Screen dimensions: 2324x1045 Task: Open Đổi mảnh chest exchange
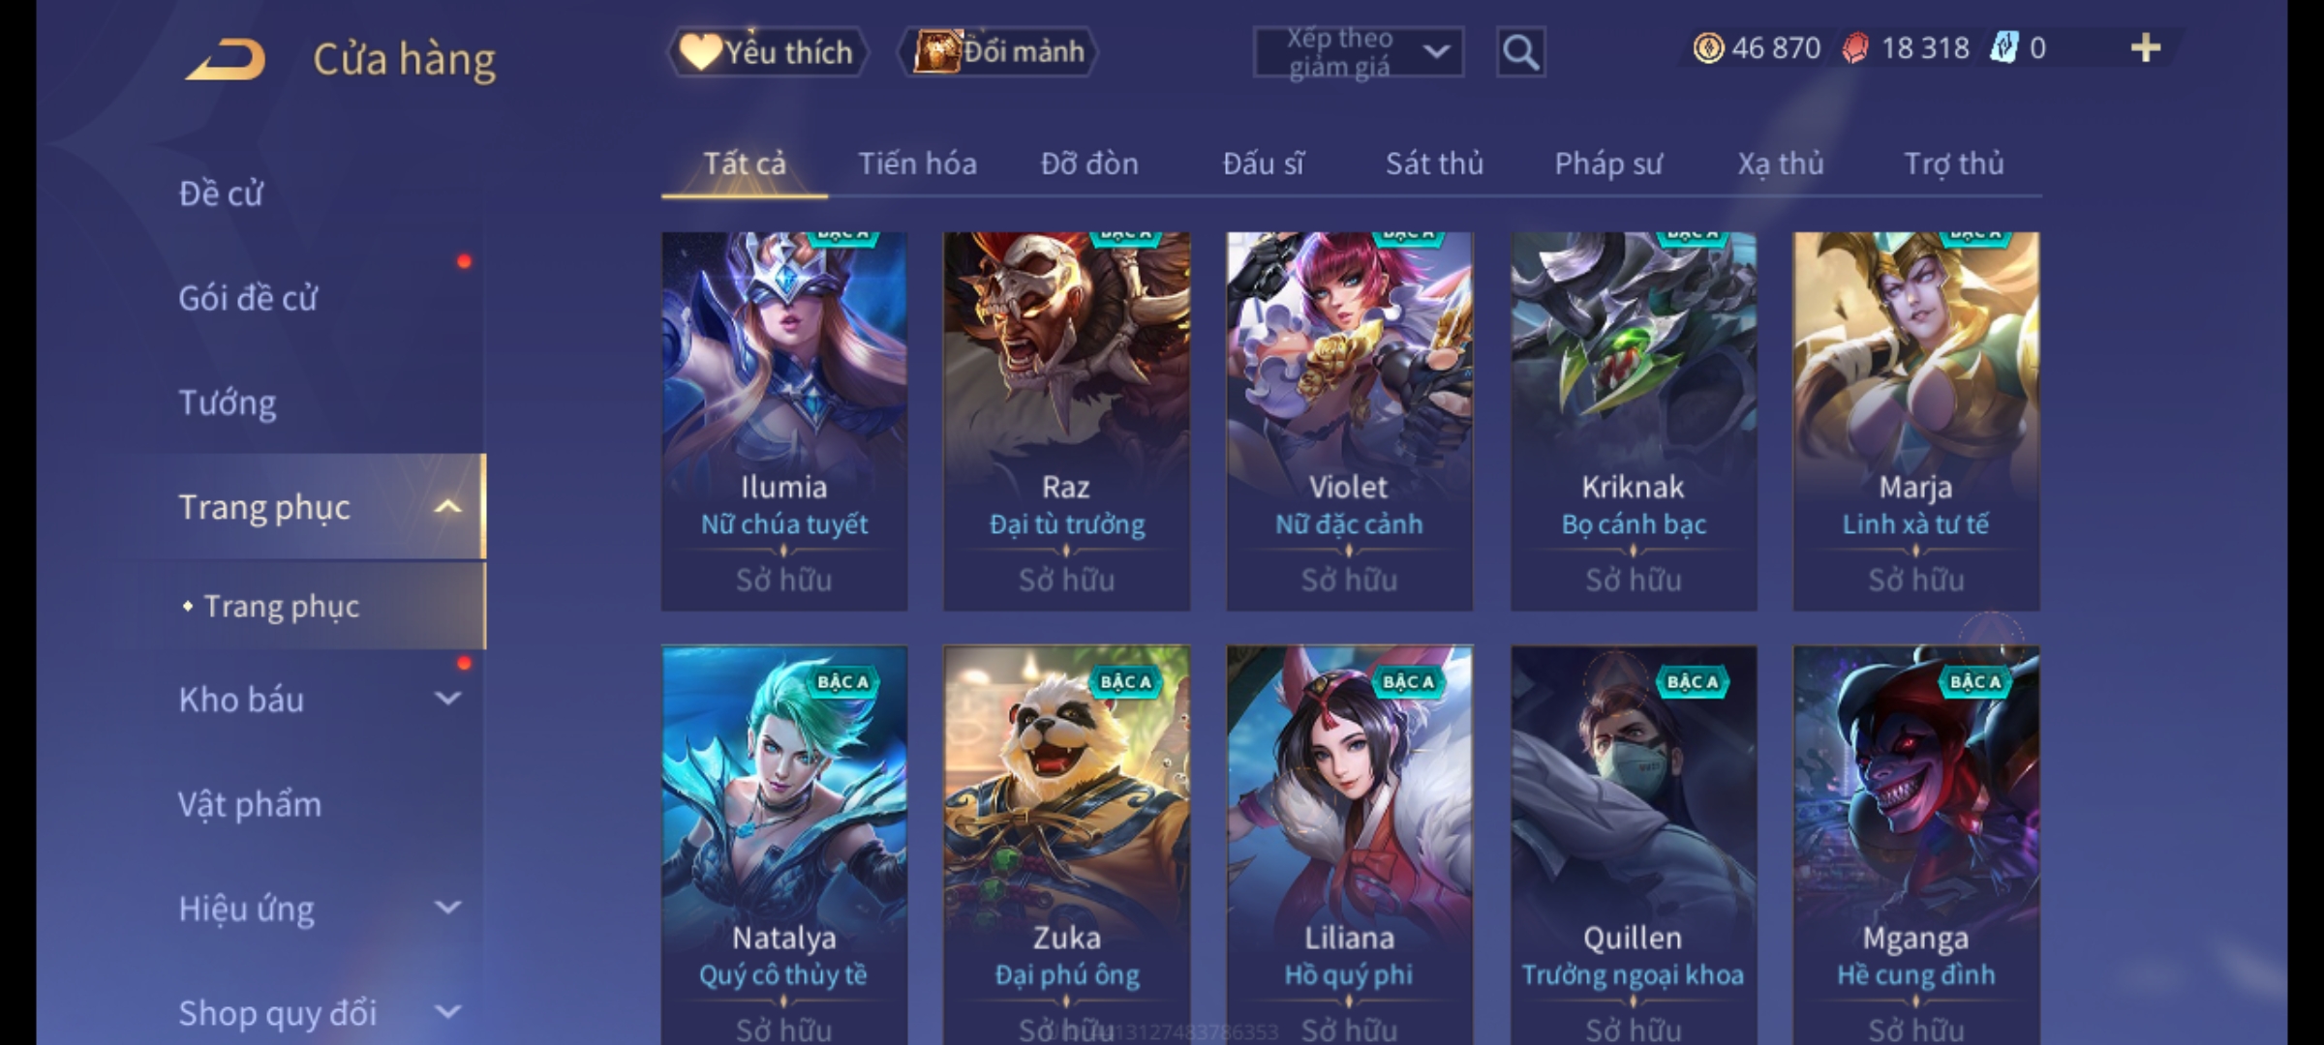(x=999, y=52)
